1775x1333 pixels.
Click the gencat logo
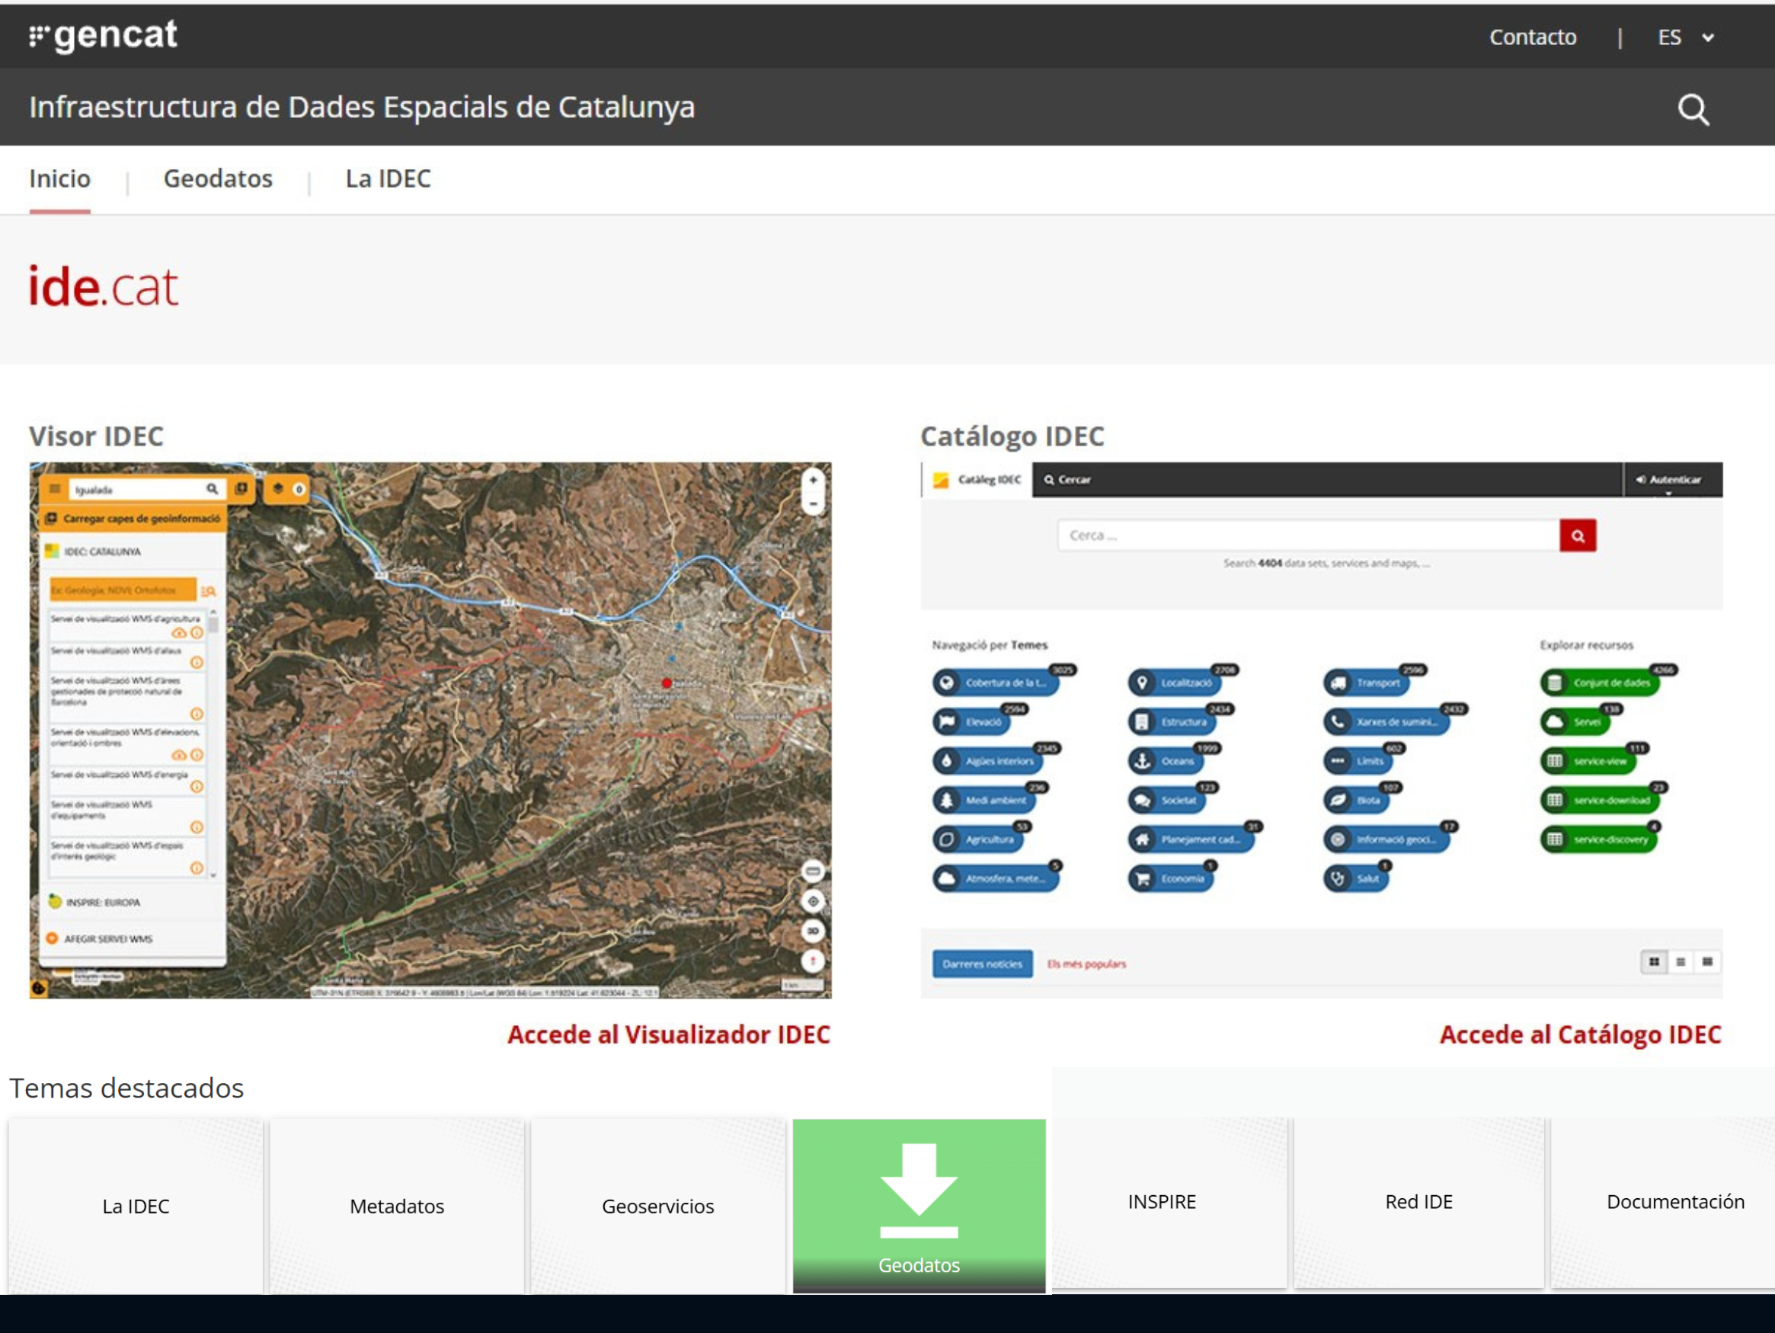coord(104,35)
